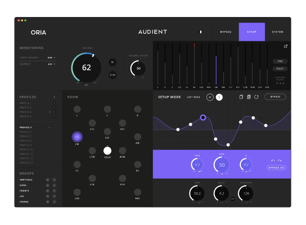Open the SYSTEM tab
The height and width of the screenshot is (225, 306).
click(x=277, y=32)
